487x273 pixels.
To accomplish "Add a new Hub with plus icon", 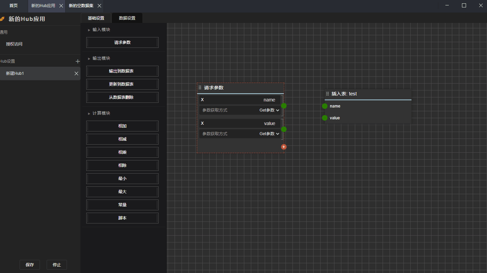I will [x=77, y=61].
